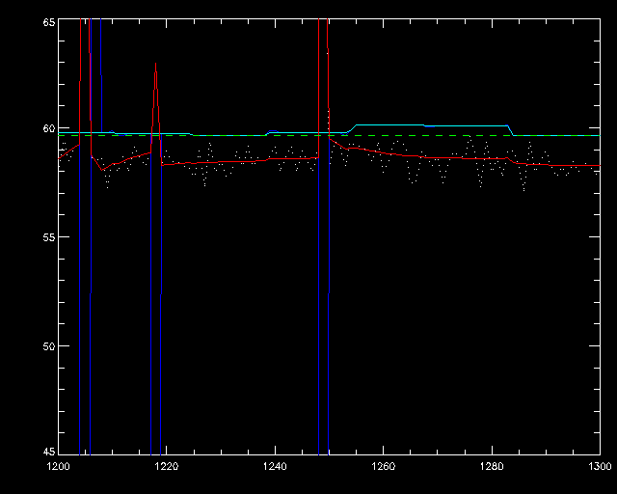Click the x-axis label 1260

(384, 467)
